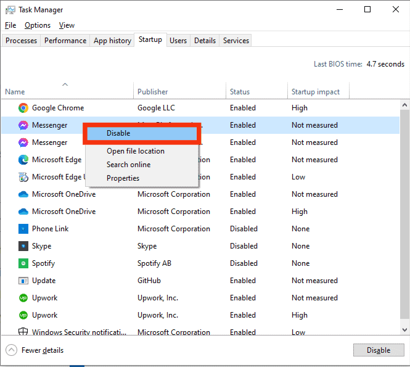This screenshot has height=367, width=410.
Task: Click the scrollbar down arrow
Action: 404,329
